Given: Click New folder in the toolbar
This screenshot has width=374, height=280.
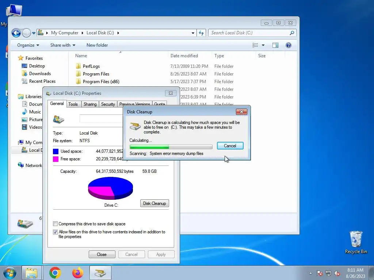Looking at the screenshot, I should coord(97,45).
